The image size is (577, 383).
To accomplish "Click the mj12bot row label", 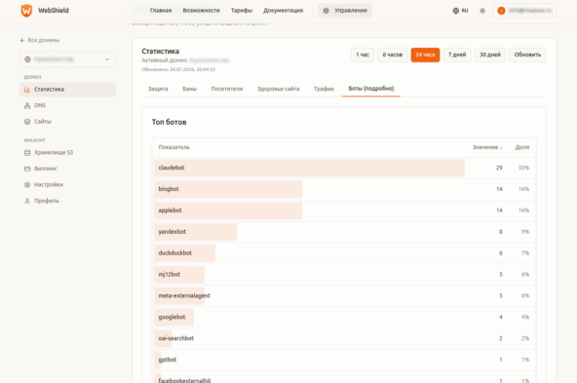I will click(x=170, y=275).
